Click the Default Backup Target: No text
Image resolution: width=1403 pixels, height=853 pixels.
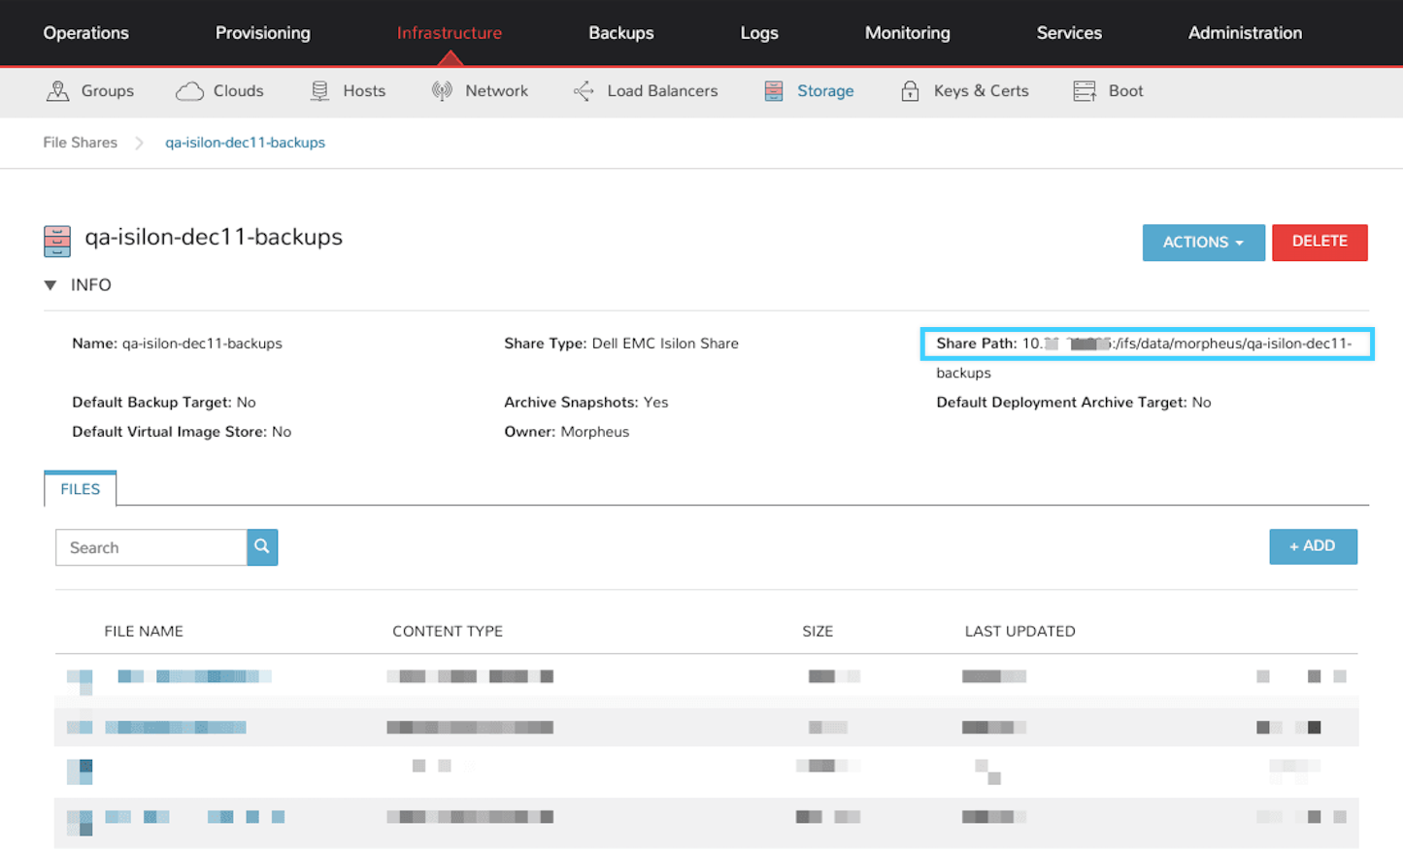[164, 403]
